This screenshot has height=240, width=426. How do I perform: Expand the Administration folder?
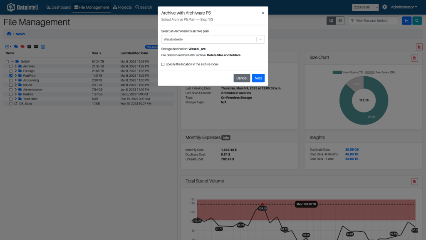click(16, 89)
